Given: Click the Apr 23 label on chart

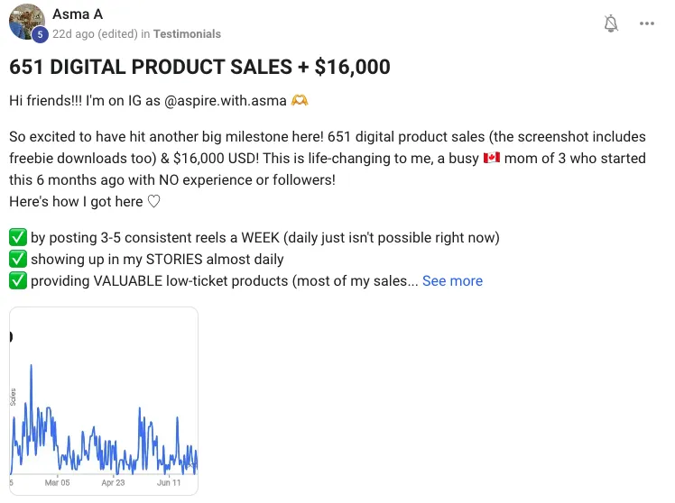Looking at the screenshot, I should 113,483.
